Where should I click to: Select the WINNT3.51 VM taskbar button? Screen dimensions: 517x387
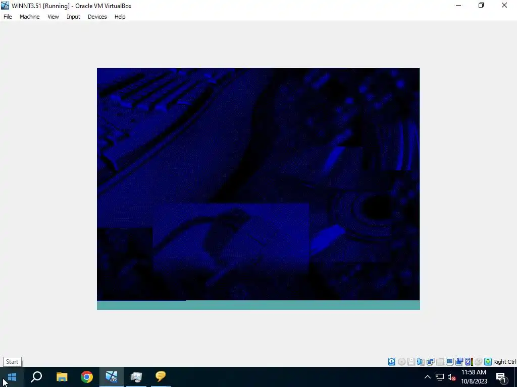click(x=112, y=377)
